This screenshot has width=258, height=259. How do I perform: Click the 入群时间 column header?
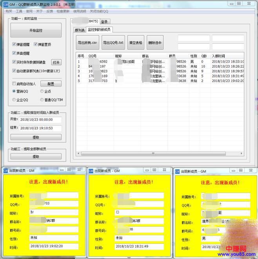[227, 56]
